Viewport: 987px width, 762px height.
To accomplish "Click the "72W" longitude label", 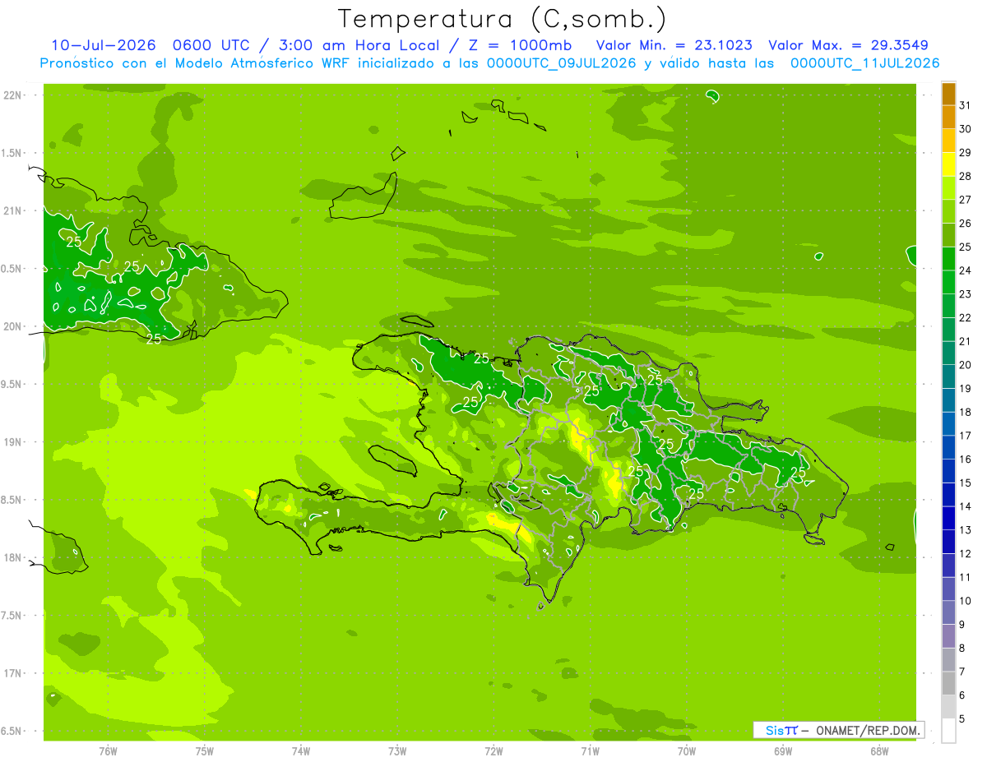I will [x=493, y=751].
